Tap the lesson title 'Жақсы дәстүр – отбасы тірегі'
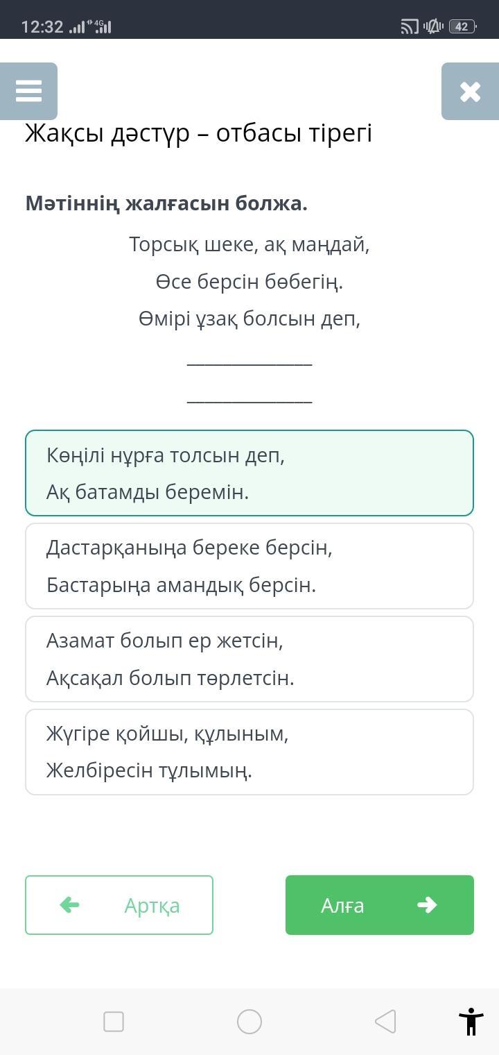499x1055 pixels. [199, 133]
